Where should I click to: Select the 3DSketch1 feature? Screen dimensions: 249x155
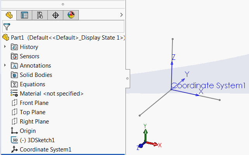[x=33, y=140]
